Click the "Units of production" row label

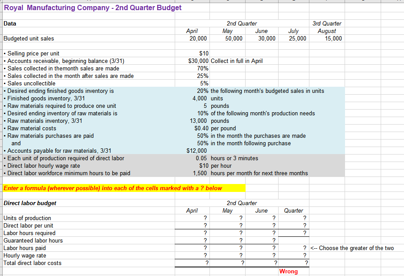[27, 218]
